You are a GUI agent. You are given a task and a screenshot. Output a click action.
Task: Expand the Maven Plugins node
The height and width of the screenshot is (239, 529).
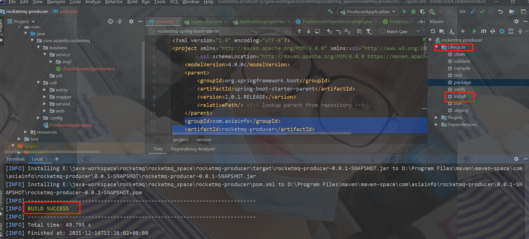coord(436,118)
